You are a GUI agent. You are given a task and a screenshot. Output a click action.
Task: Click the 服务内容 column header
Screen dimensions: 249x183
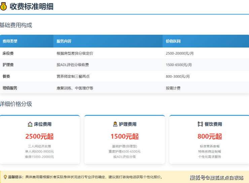pos(64,41)
